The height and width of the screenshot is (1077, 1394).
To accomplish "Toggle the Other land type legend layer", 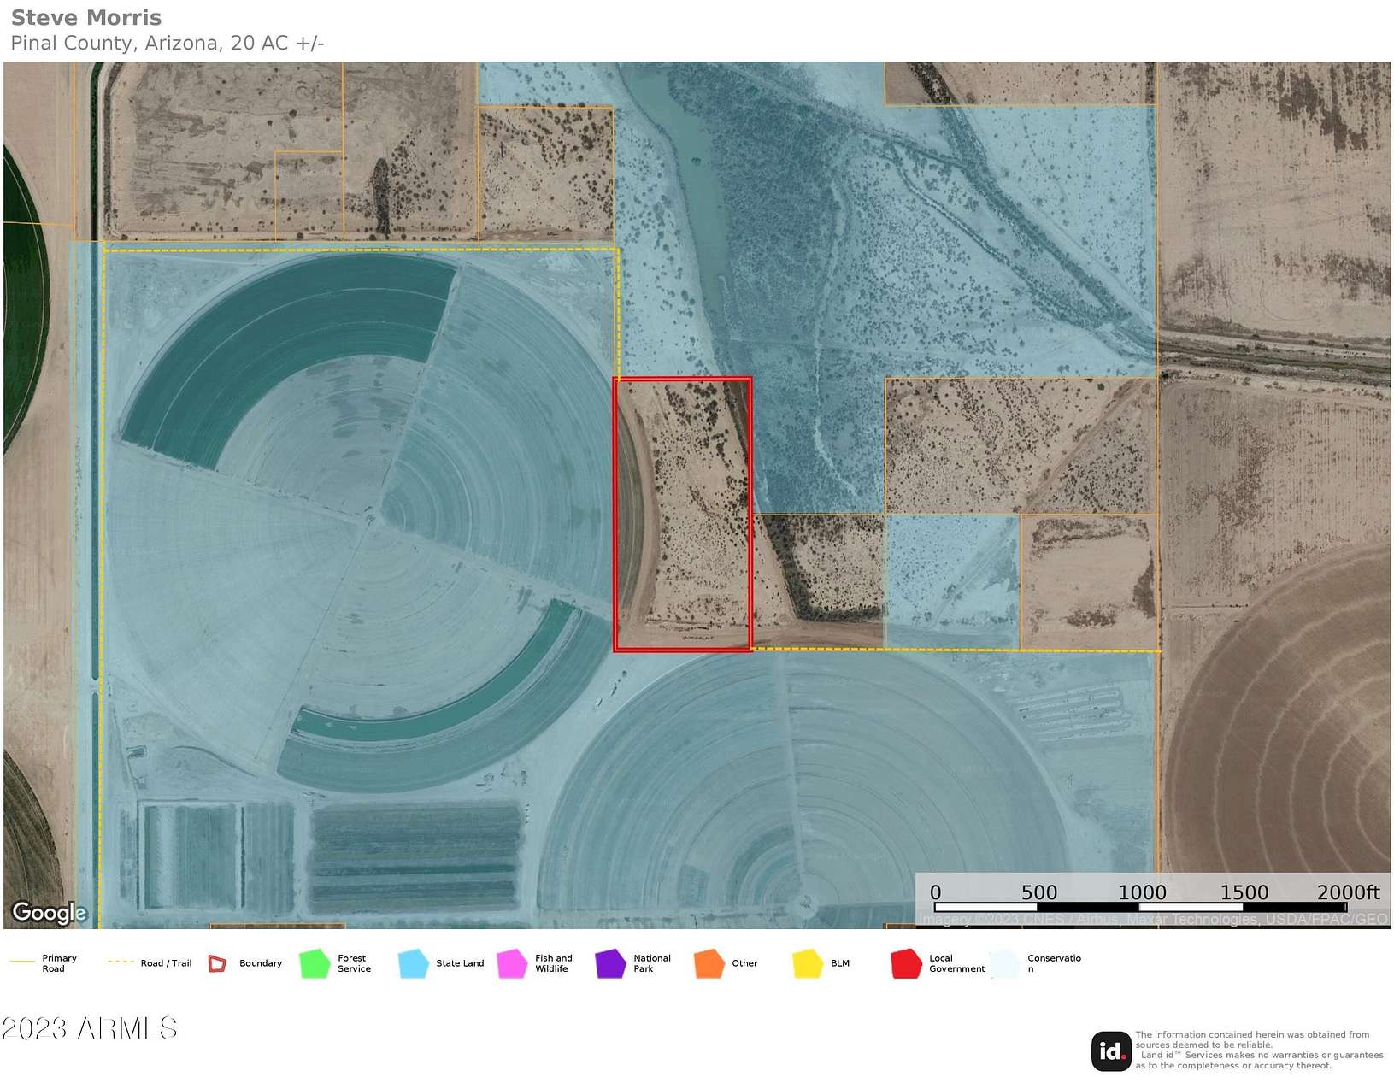I will click(708, 963).
